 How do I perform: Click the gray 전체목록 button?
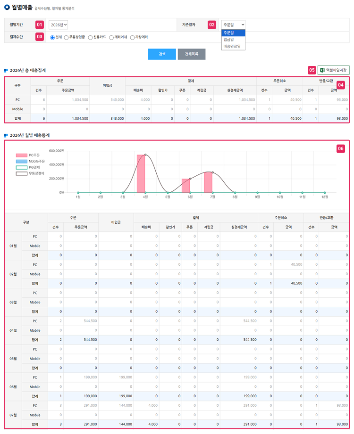192,54
